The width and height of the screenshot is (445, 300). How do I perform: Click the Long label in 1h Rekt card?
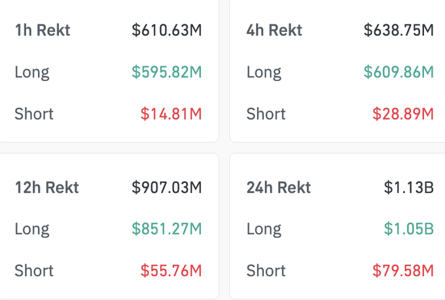(x=32, y=72)
